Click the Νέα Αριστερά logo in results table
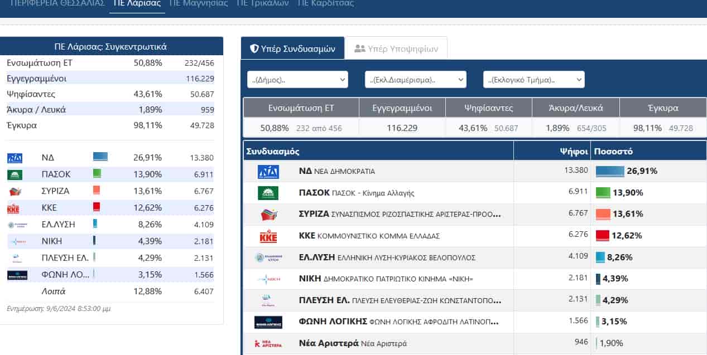This screenshot has height=355, width=707. 268,344
